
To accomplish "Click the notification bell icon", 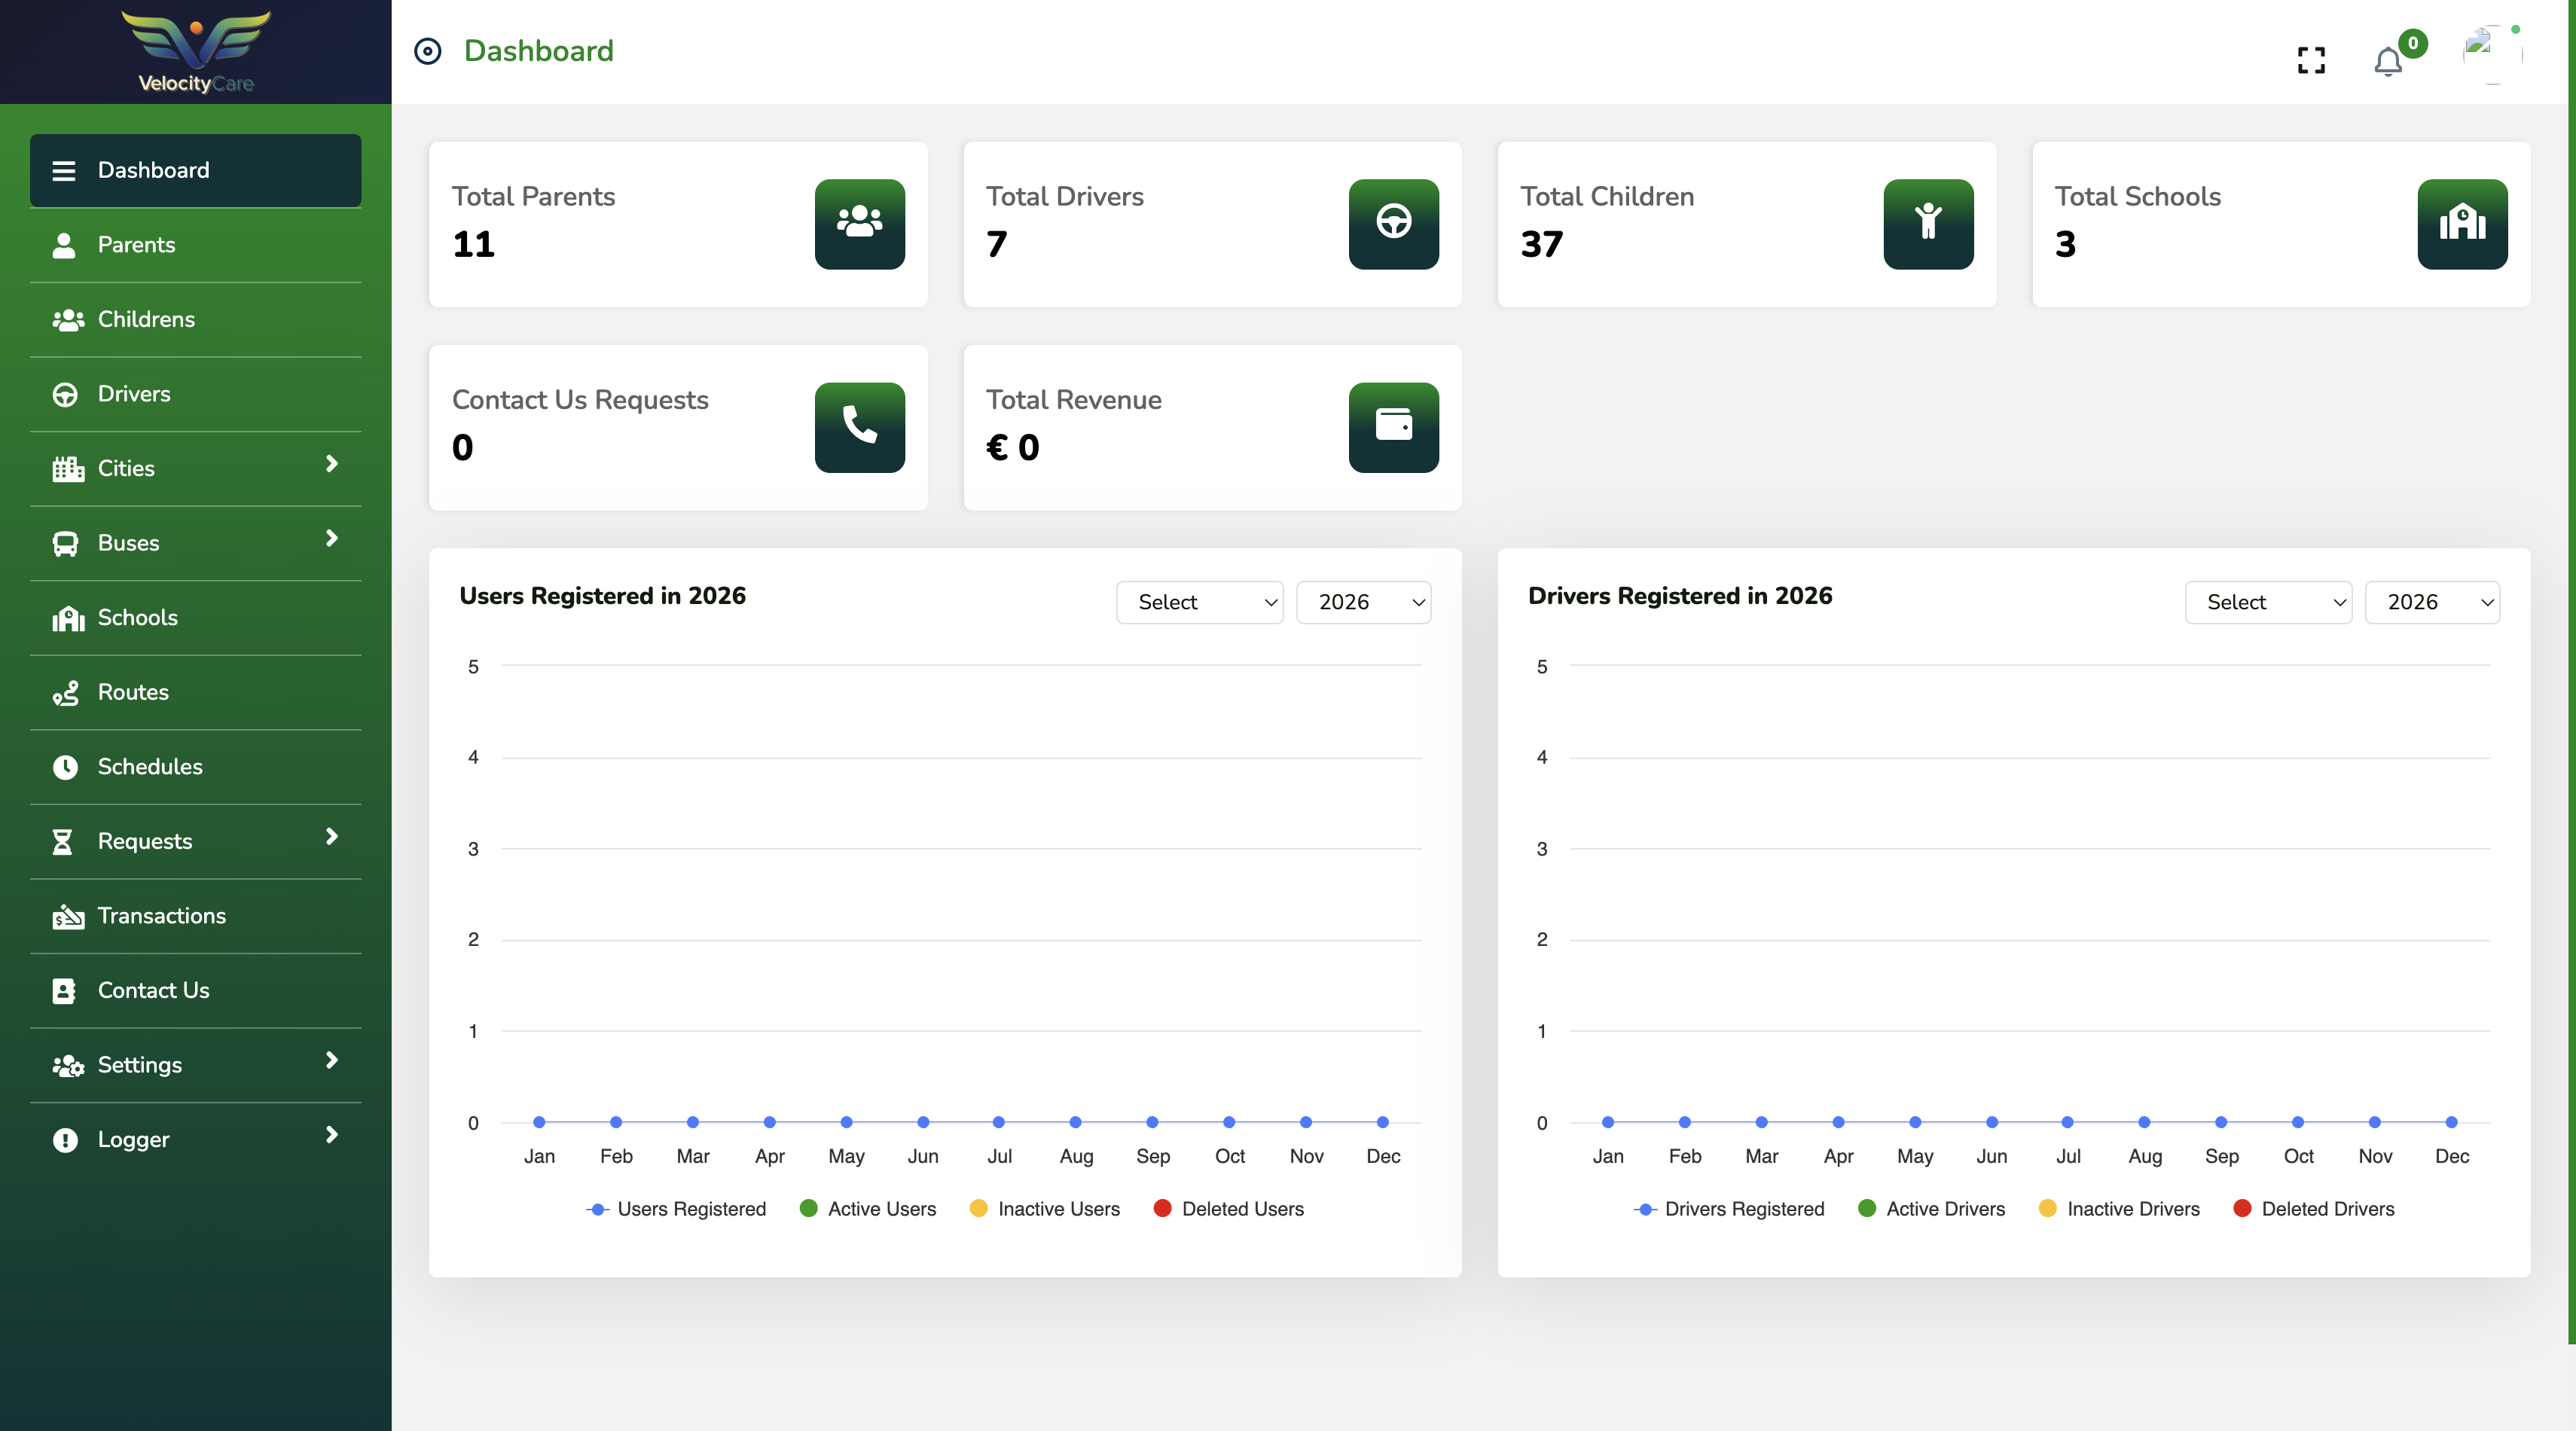I will click(x=2389, y=61).
